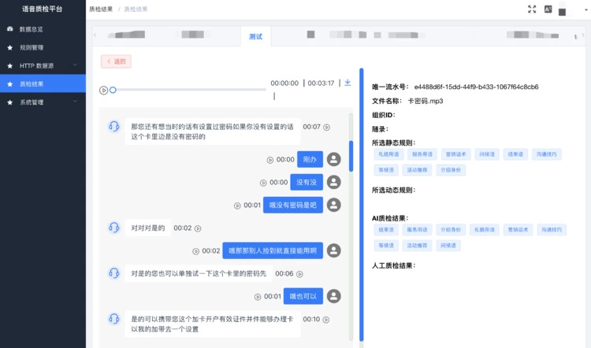Download the audio file
The height and width of the screenshot is (348, 591).
pyautogui.click(x=348, y=83)
